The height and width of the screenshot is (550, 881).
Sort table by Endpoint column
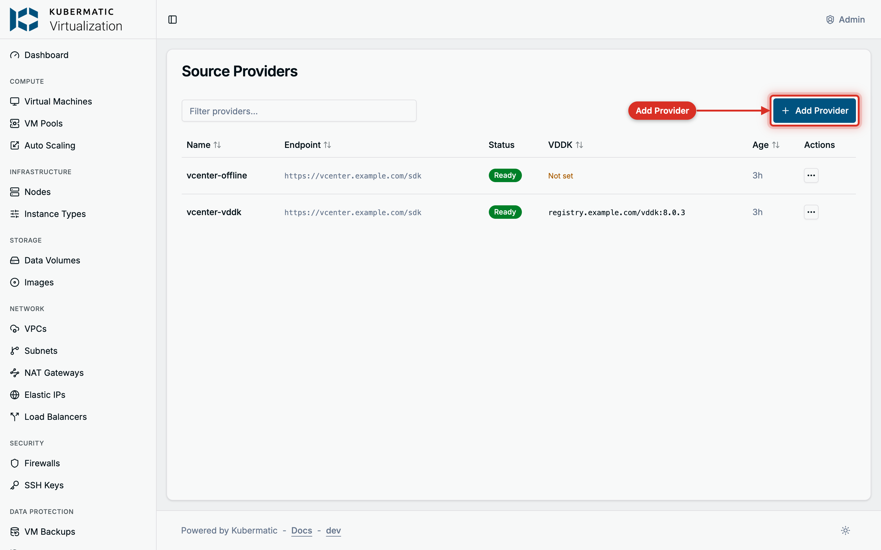coord(308,145)
